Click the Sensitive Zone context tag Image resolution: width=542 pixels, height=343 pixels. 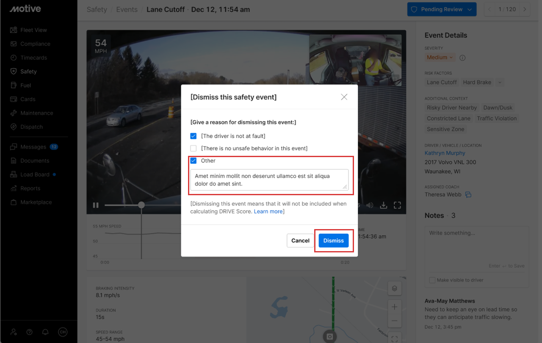tap(445, 129)
